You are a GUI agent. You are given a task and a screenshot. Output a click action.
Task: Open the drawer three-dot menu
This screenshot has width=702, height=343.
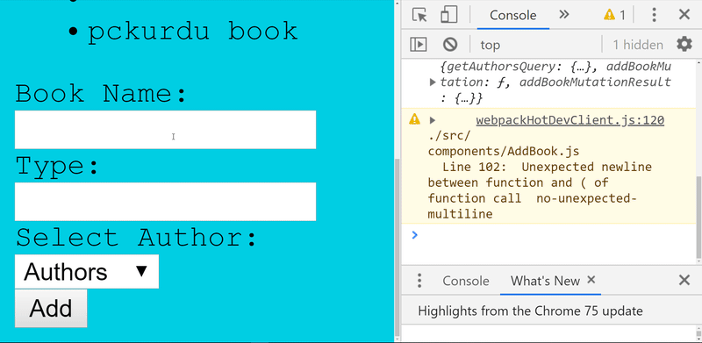419,281
